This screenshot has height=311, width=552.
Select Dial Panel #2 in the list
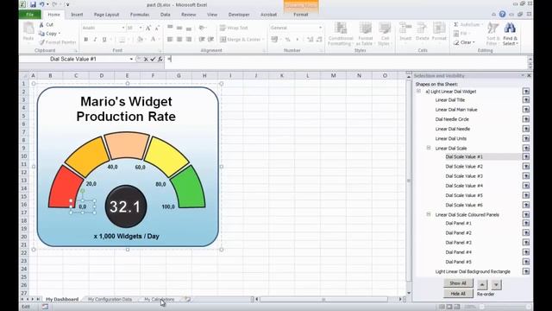458,233
